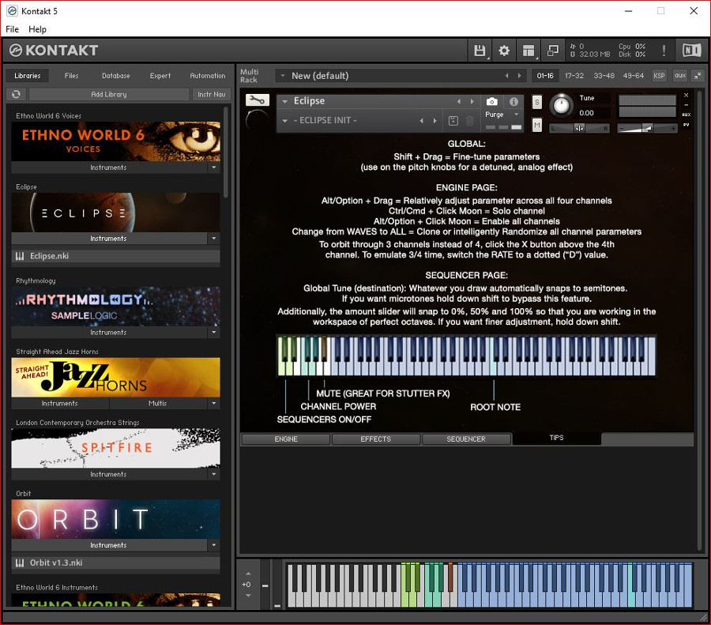Open the Purge menu dropdown

(x=516, y=115)
